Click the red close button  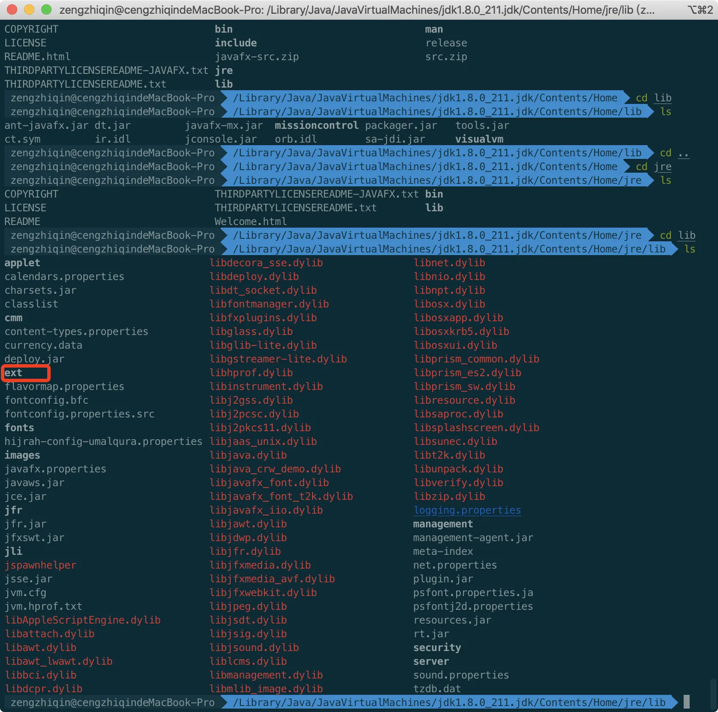click(x=12, y=9)
